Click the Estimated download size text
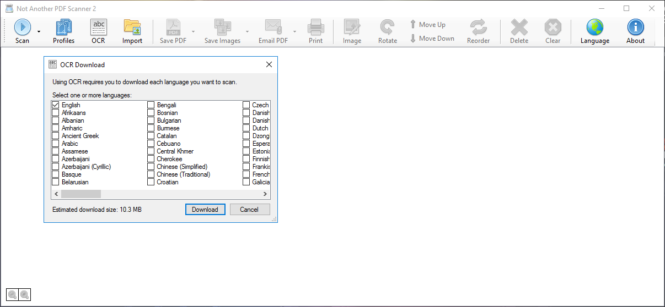Viewport: 665px width, 307px height. tap(97, 210)
